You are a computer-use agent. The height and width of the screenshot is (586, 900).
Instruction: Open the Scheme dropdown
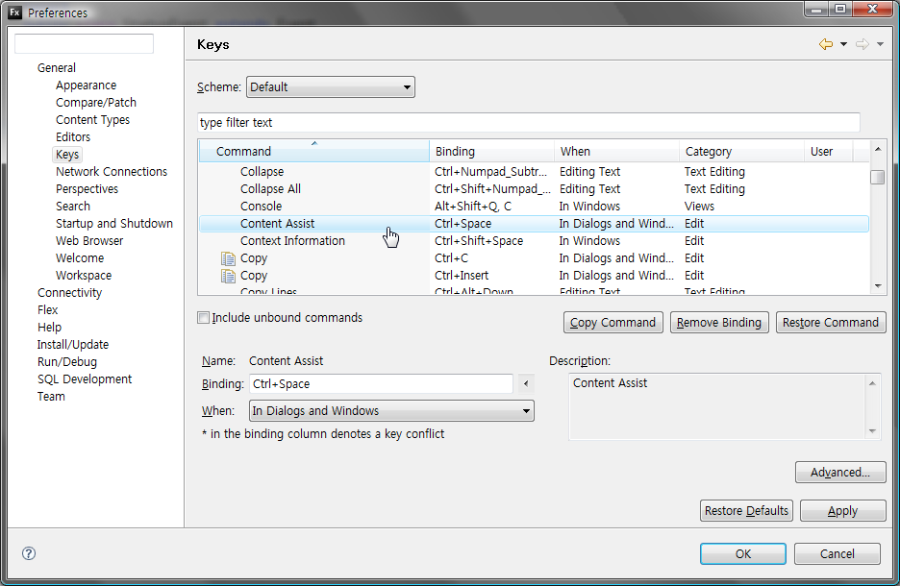pos(331,87)
